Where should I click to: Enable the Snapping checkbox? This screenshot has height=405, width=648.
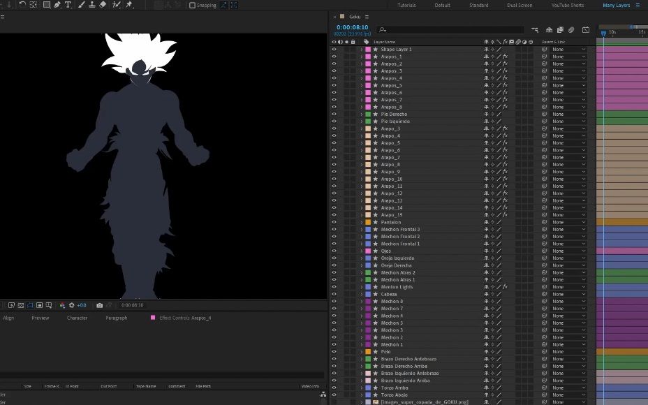(192, 6)
